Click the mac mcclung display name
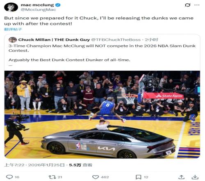The image size is (205, 181). (x=37, y=5)
